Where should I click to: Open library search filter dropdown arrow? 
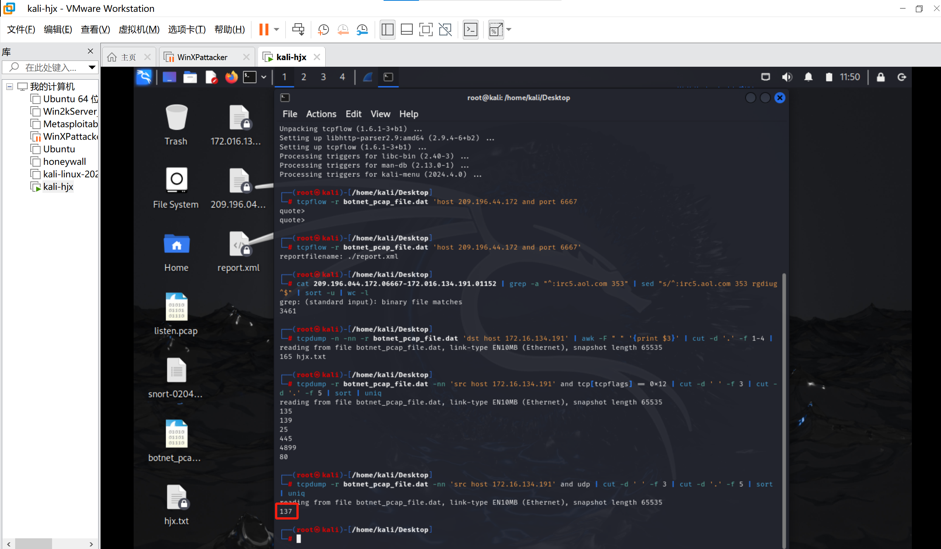tap(92, 67)
